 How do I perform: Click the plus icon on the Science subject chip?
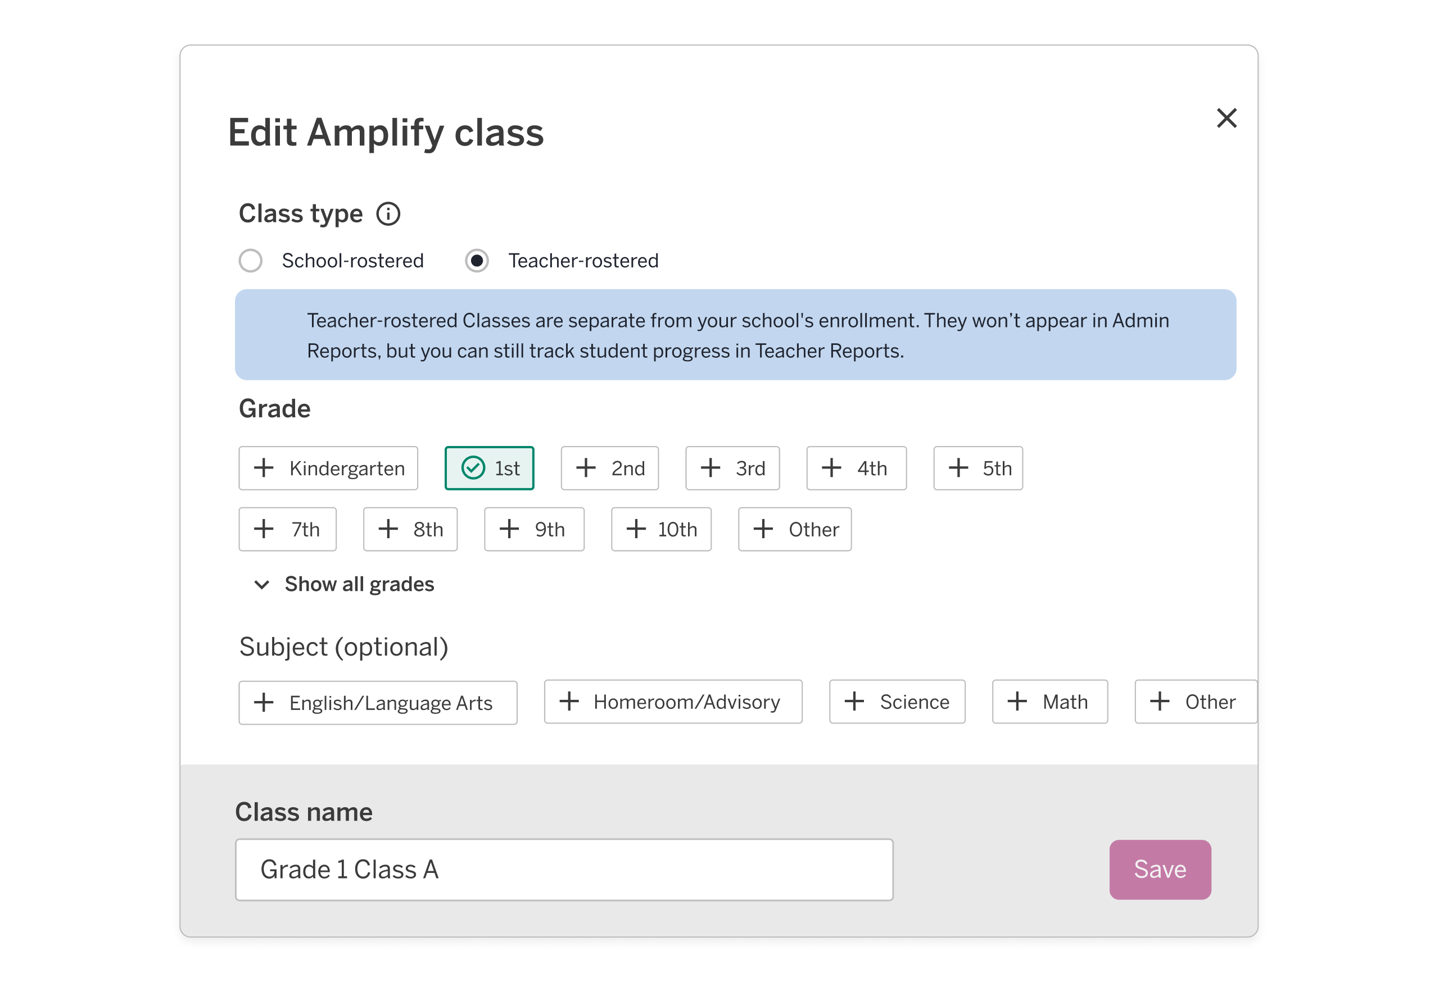coord(855,702)
